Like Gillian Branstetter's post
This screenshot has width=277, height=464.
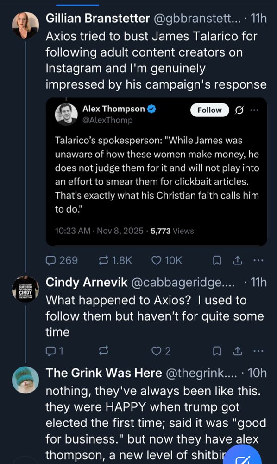point(156,261)
